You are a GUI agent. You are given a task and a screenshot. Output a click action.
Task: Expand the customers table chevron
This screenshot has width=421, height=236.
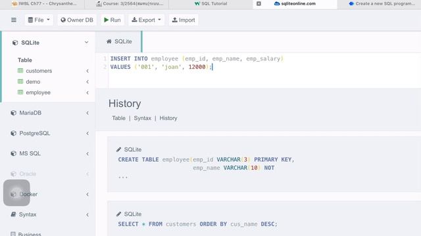pos(87,71)
